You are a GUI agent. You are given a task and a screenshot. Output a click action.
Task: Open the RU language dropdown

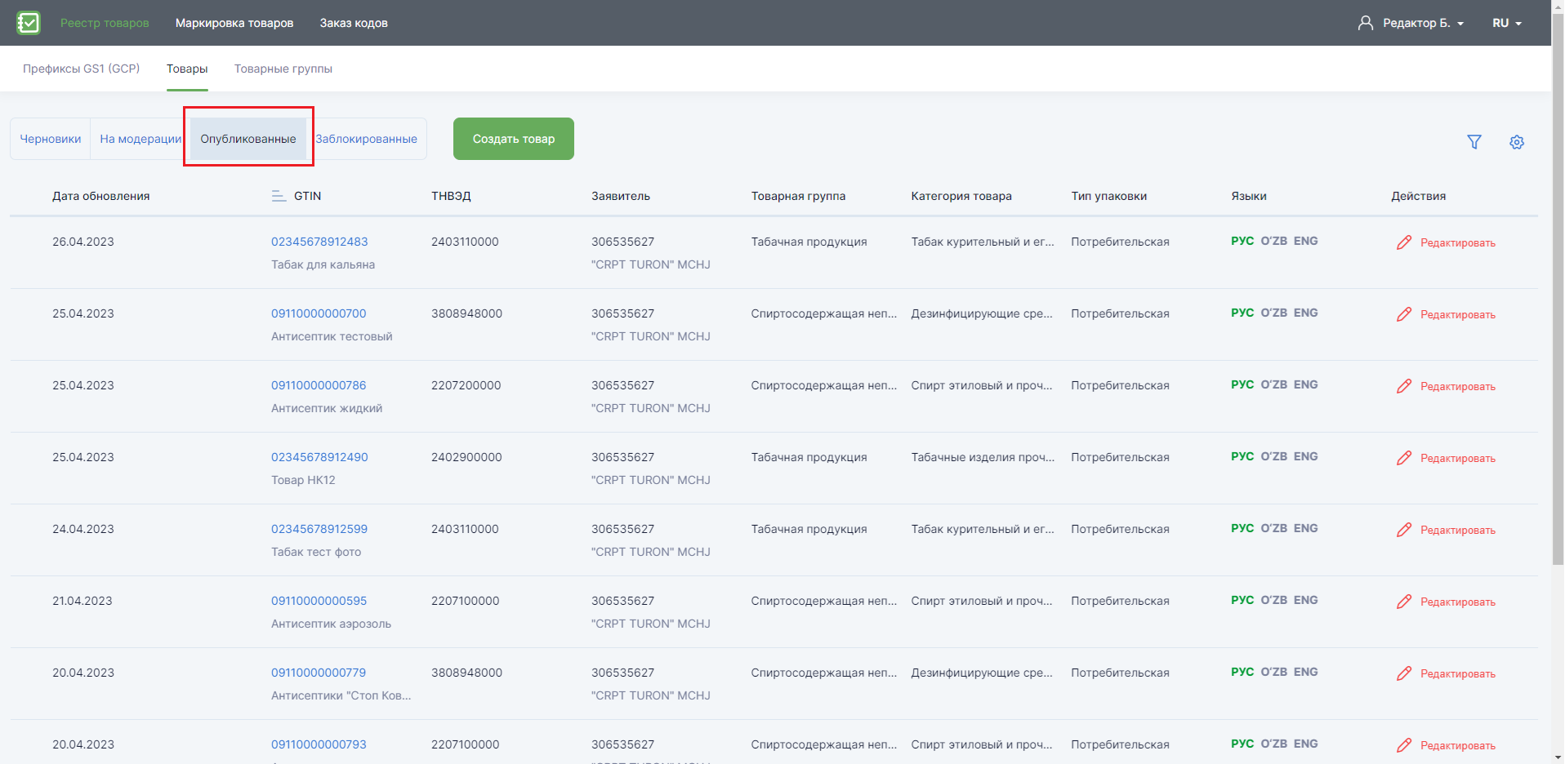[x=1507, y=23]
